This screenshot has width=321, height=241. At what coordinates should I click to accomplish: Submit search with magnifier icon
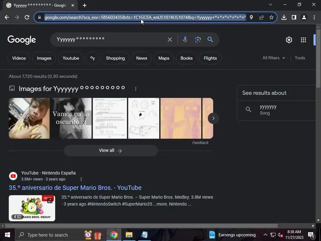[x=210, y=40]
